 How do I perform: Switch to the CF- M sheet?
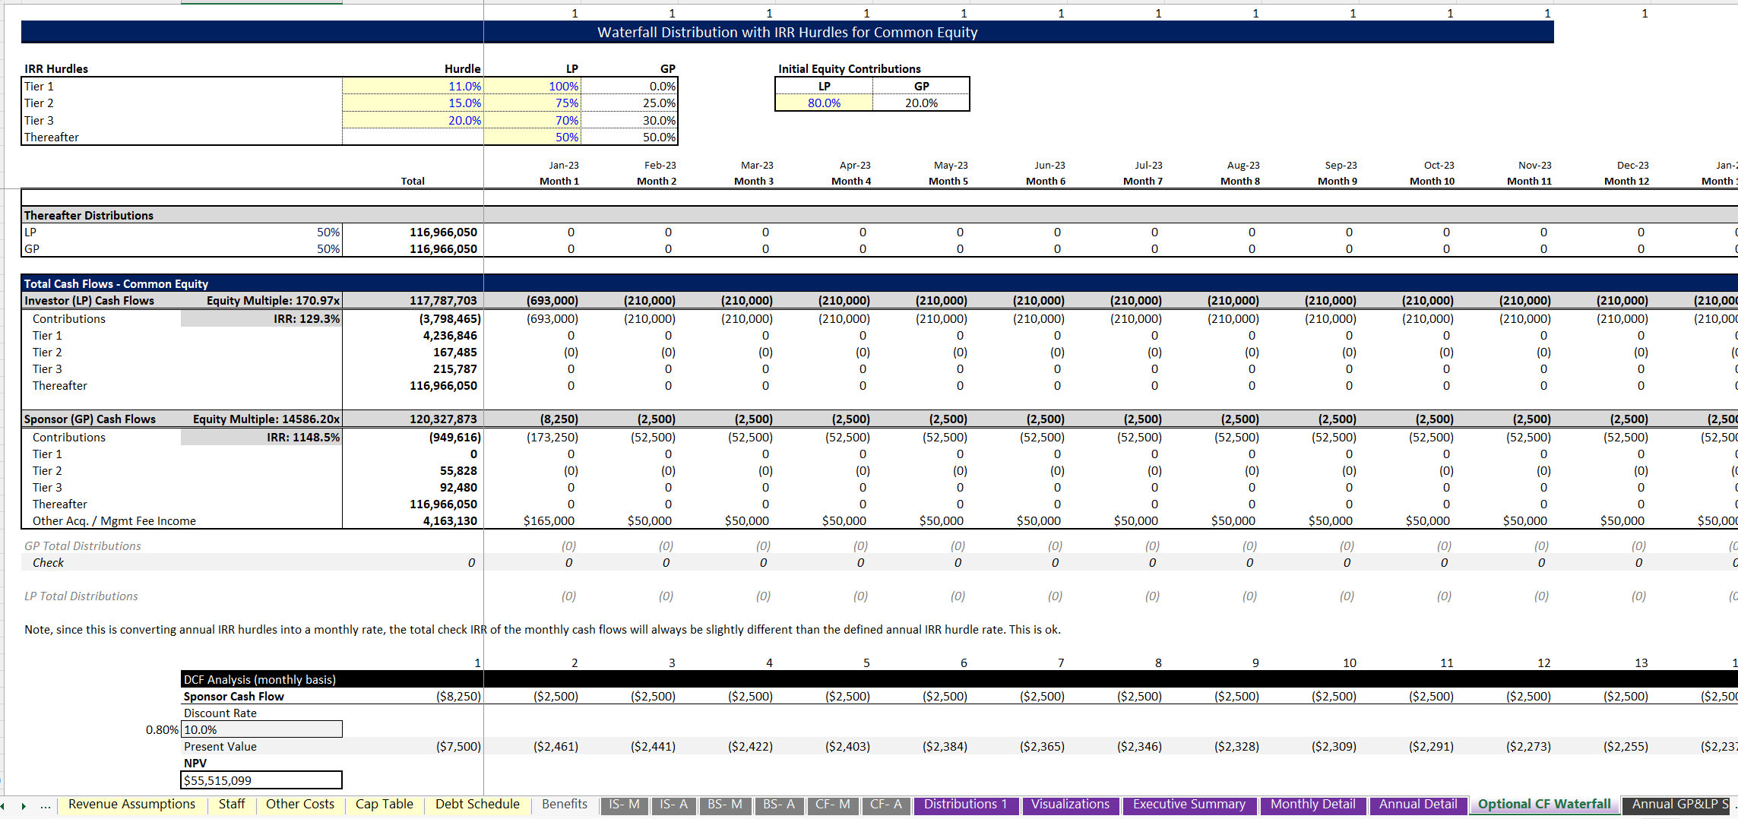832,805
